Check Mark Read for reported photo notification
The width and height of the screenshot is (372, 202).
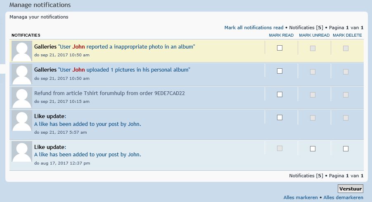pos(280,48)
